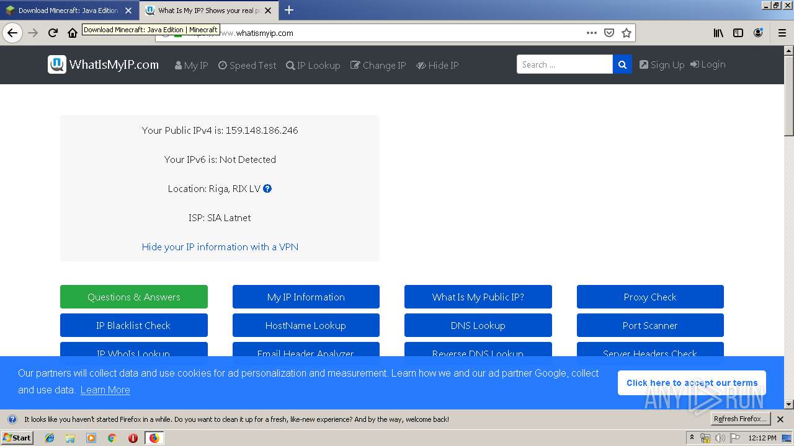
Task: Open the page actions three-dot menu
Action: coord(592,33)
